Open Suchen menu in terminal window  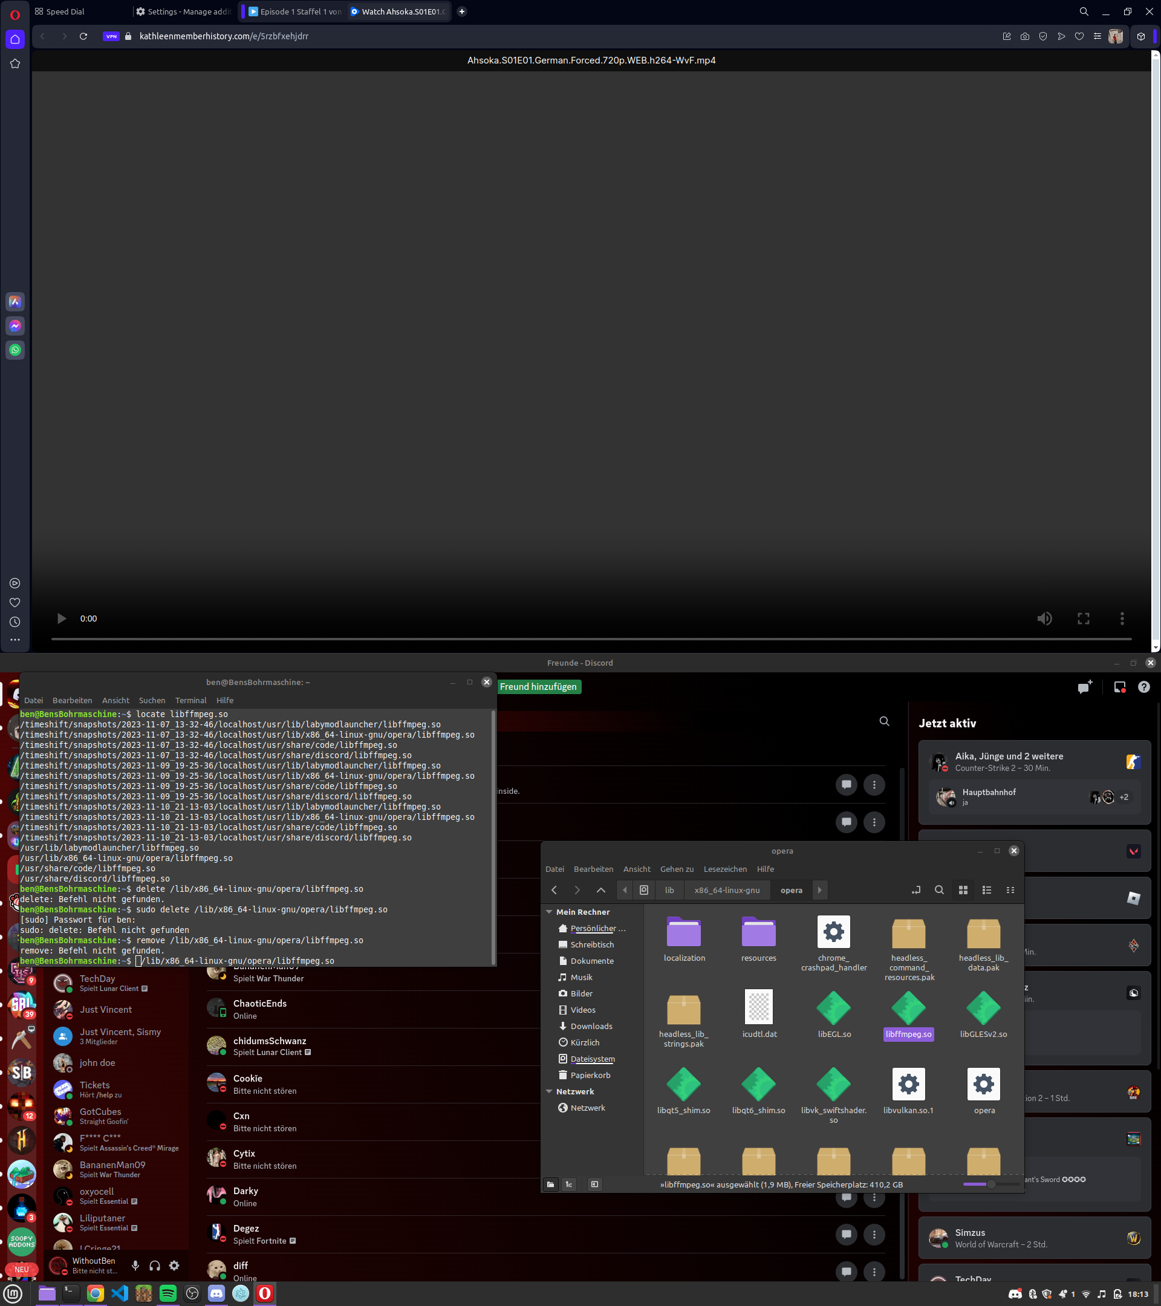tap(152, 700)
